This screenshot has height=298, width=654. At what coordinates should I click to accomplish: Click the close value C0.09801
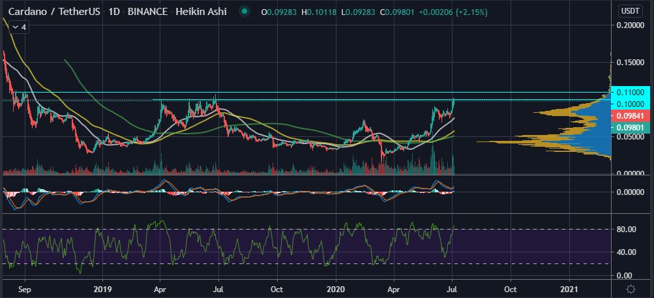pyautogui.click(x=398, y=12)
